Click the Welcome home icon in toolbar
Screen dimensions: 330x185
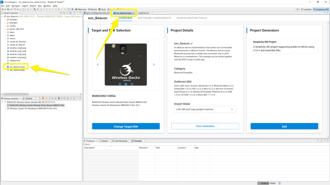76,9
